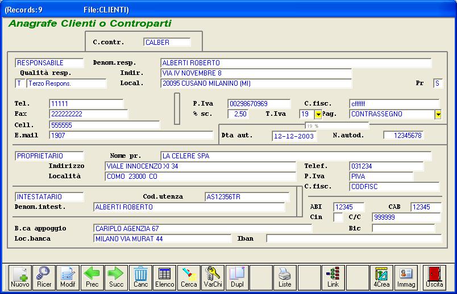Click Local. field CUSANO MILANINO

256,83
